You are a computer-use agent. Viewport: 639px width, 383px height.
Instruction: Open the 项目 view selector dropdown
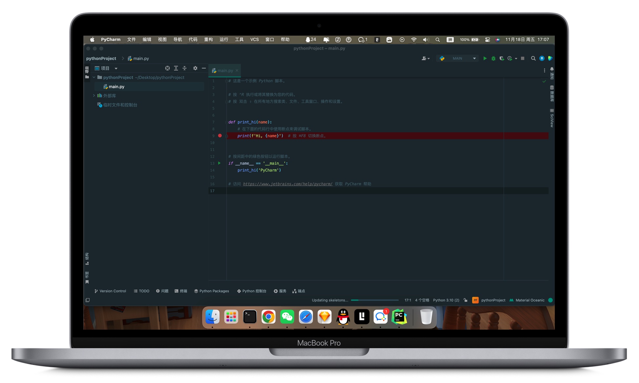coord(106,68)
